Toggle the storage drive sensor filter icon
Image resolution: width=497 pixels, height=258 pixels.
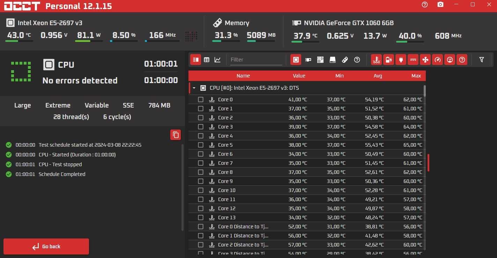[333, 60]
